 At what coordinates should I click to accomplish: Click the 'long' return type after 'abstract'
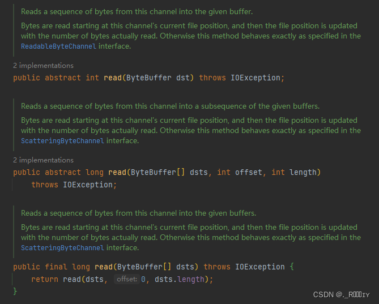pyautogui.click(x=95, y=173)
